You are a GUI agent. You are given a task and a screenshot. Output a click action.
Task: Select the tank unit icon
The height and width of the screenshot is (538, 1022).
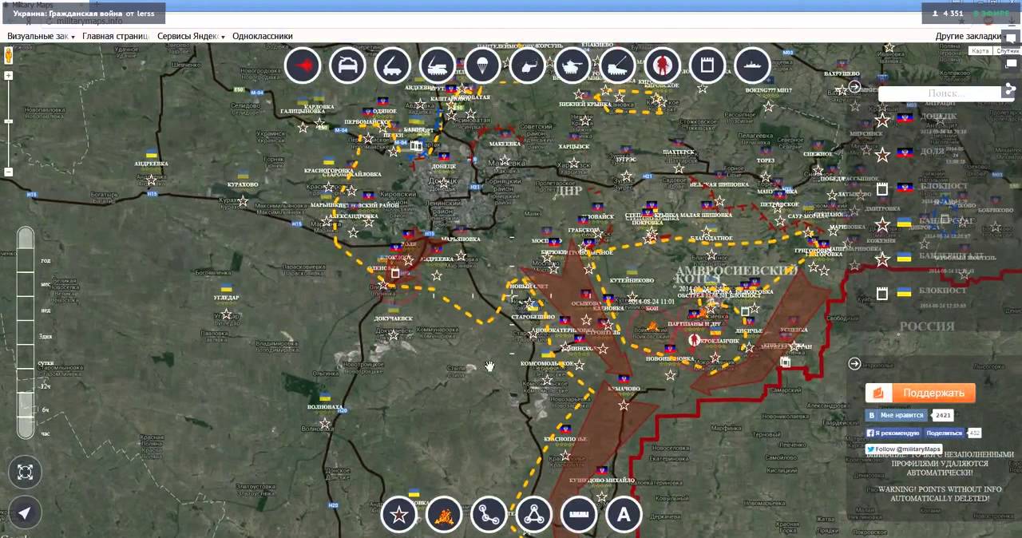point(572,66)
